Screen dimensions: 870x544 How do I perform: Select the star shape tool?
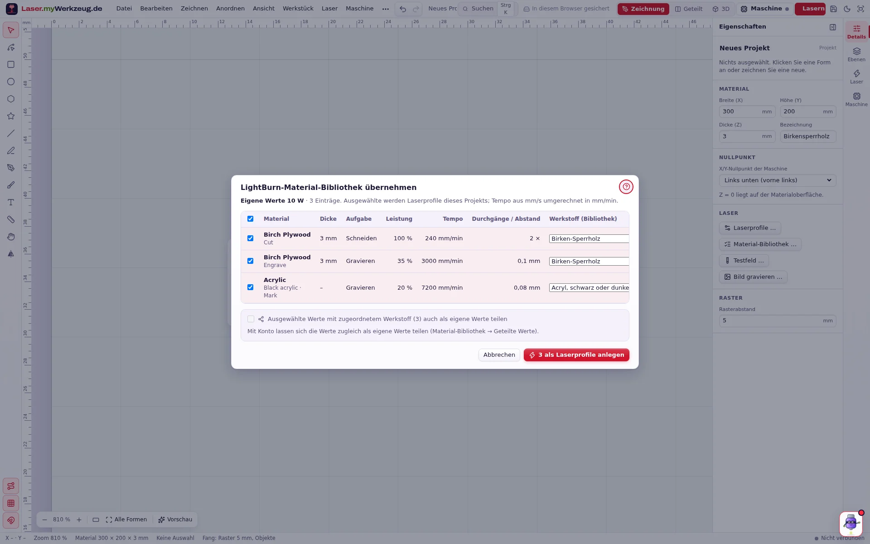click(x=11, y=117)
